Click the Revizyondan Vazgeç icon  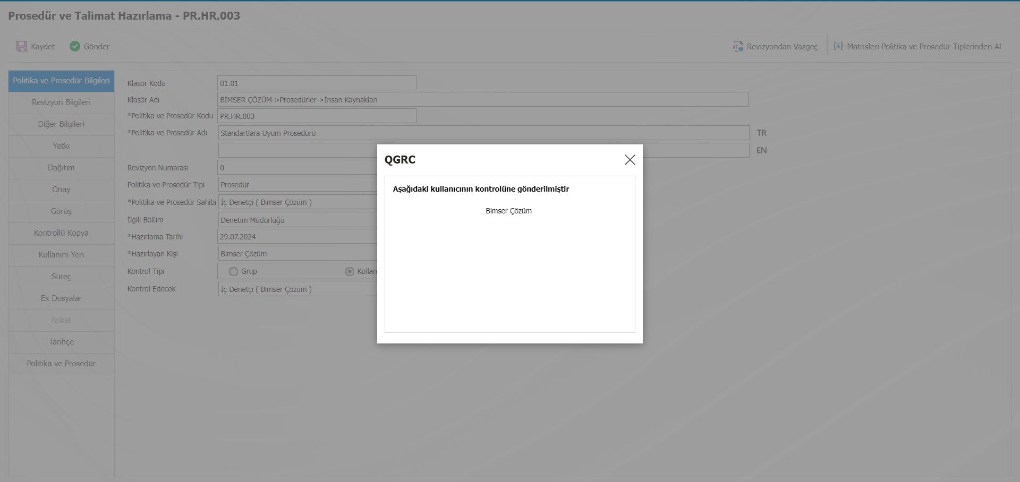point(738,46)
